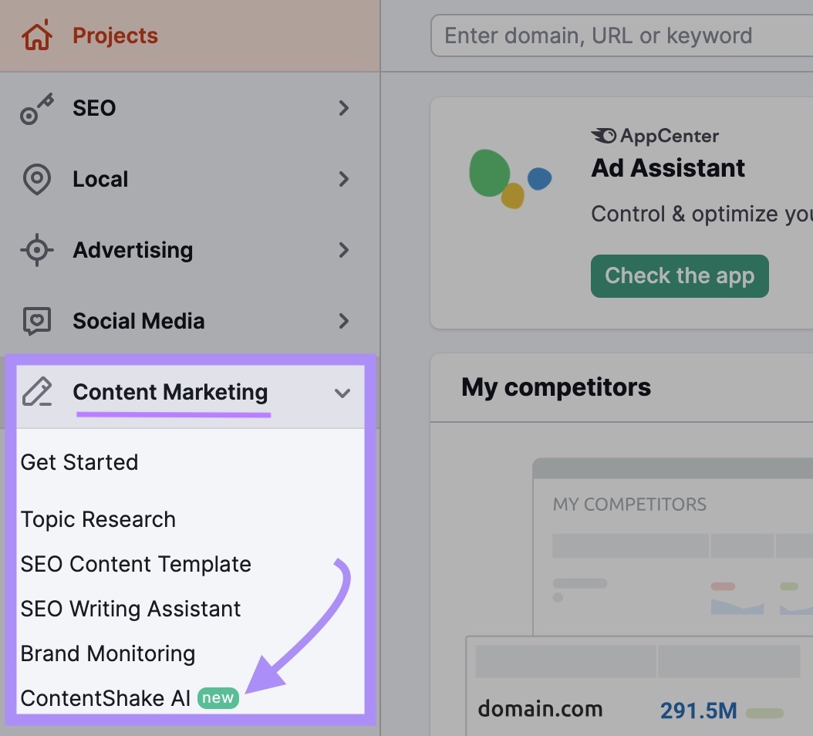Expand the Advertising section chevron
Image resolution: width=813 pixels, height=736 pixels.
(343, 250)
